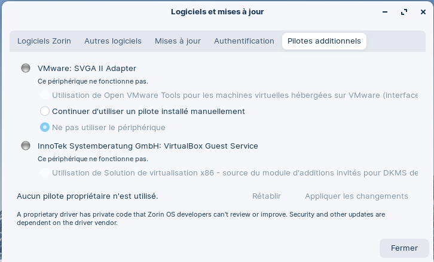Select the Pilotes additionnels tab
This screenshot has height=262, width=434.
coord(324,41)
